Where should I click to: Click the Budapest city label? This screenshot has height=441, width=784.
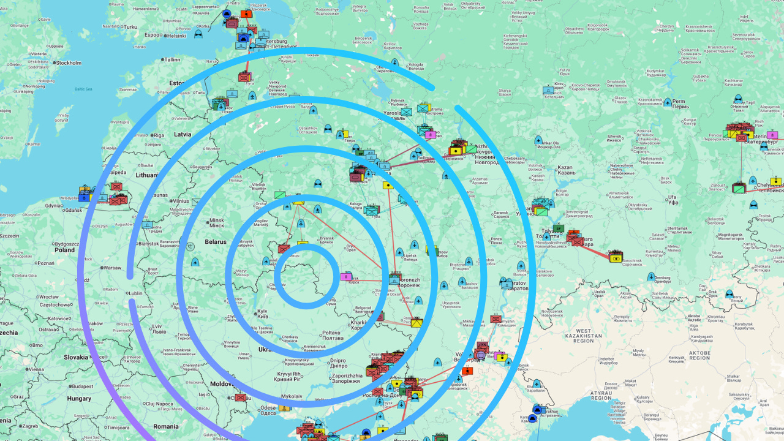point(81,386)
